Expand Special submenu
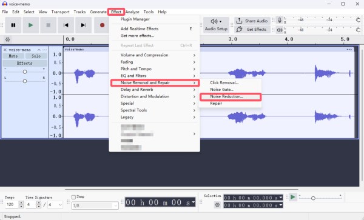This screenshot has height=220, width=364. pos(154,104)
